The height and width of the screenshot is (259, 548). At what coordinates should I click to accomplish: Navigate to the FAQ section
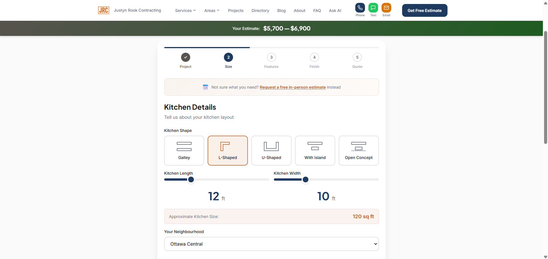coord(317,11)
